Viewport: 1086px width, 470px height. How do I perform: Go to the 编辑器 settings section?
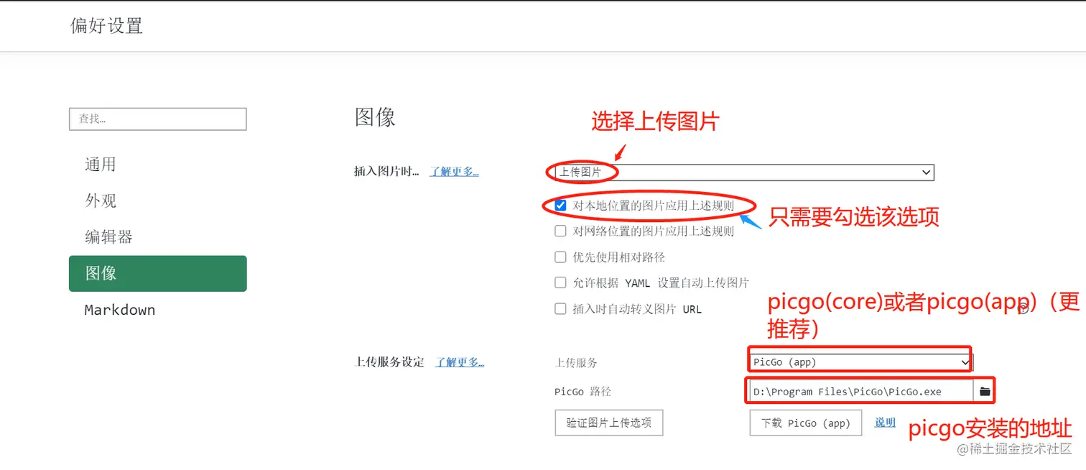click(108, 237)
